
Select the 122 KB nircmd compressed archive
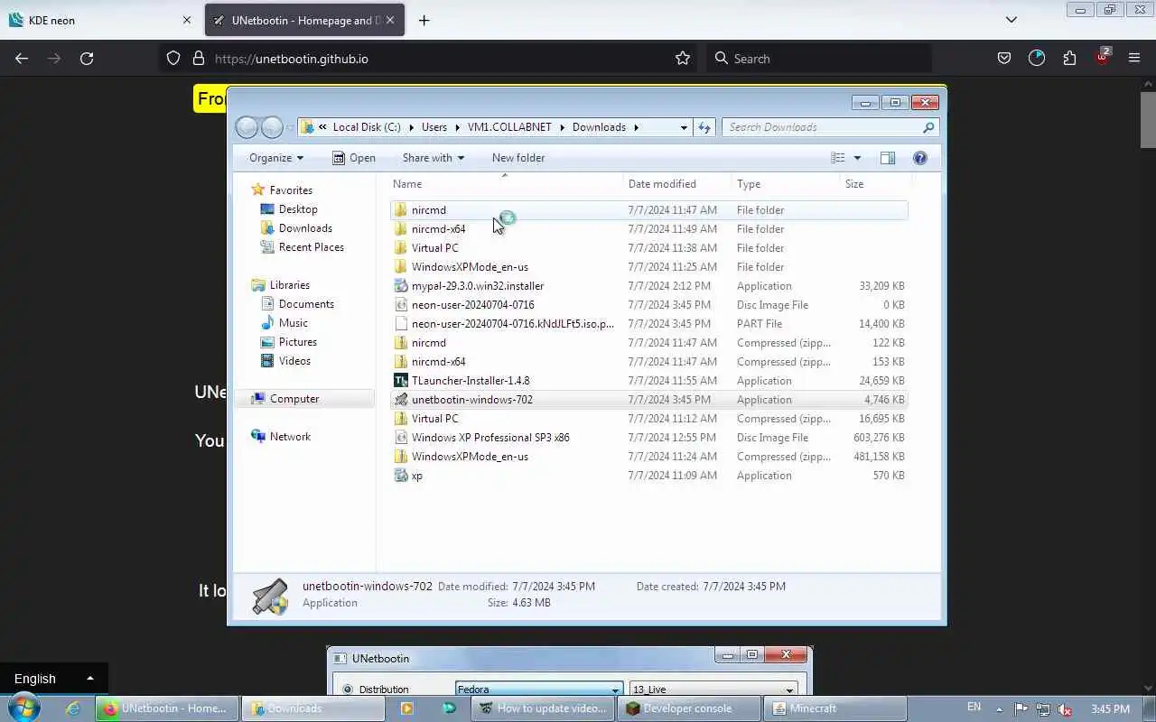(648, 343)
